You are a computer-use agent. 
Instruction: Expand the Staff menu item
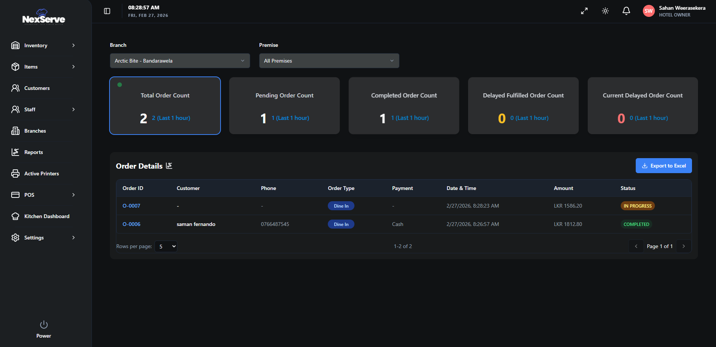click(x=30, y=109)
